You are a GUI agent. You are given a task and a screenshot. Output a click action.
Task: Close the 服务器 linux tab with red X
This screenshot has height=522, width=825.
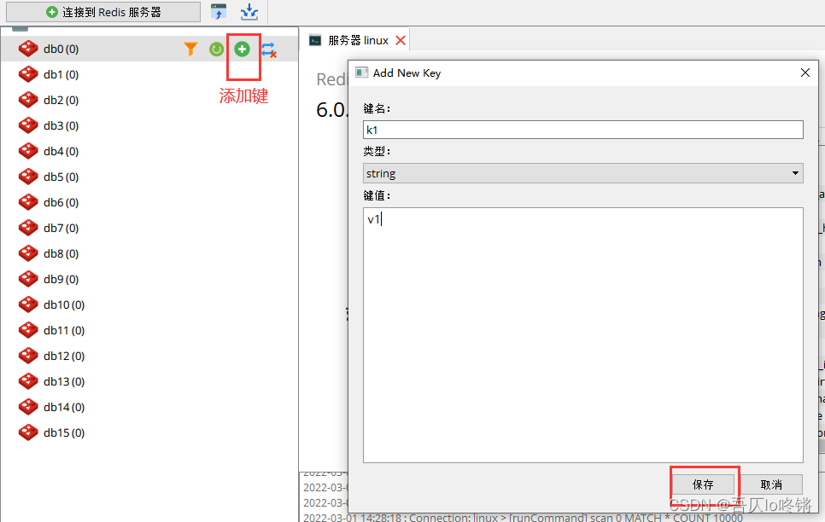[x=401, y=40]
